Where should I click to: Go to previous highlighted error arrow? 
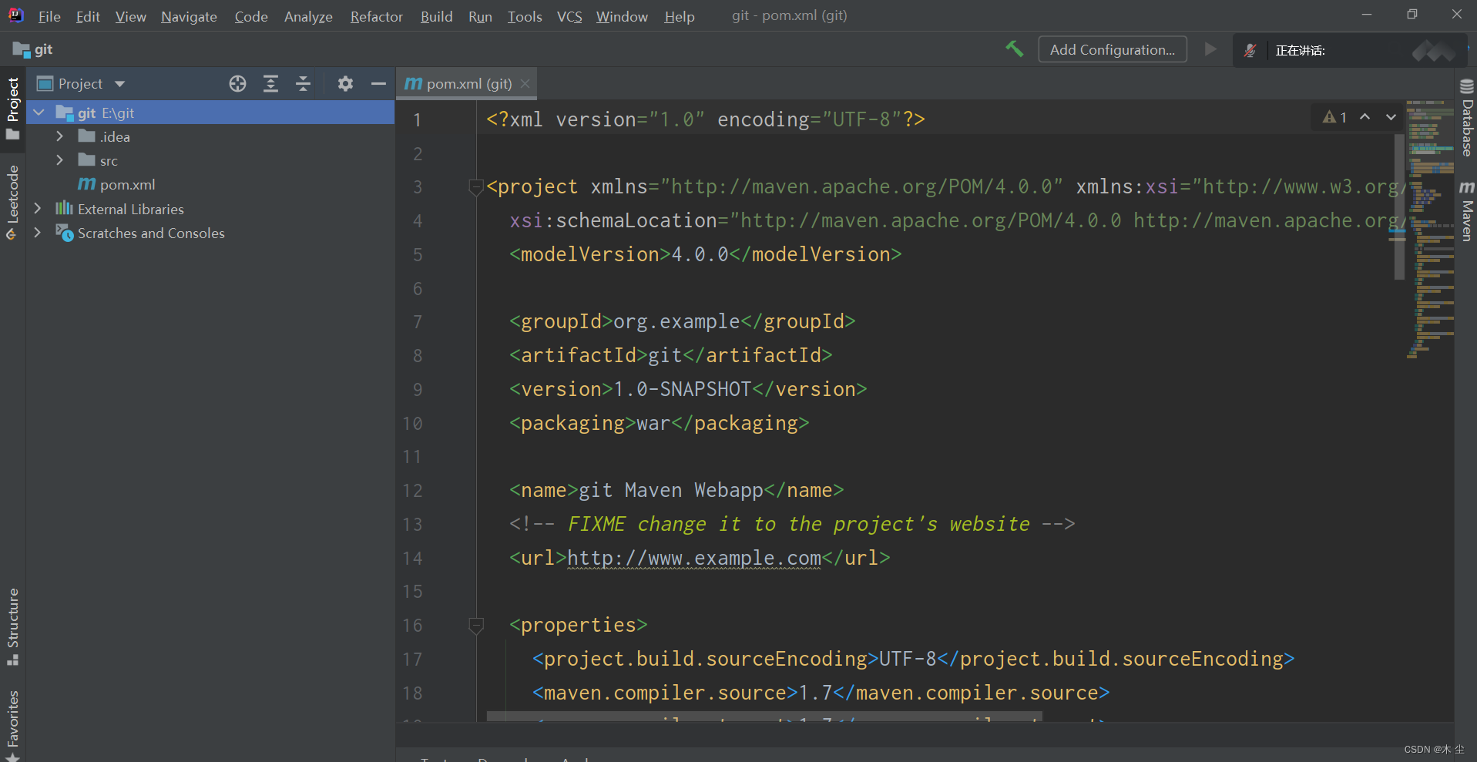1365,117
